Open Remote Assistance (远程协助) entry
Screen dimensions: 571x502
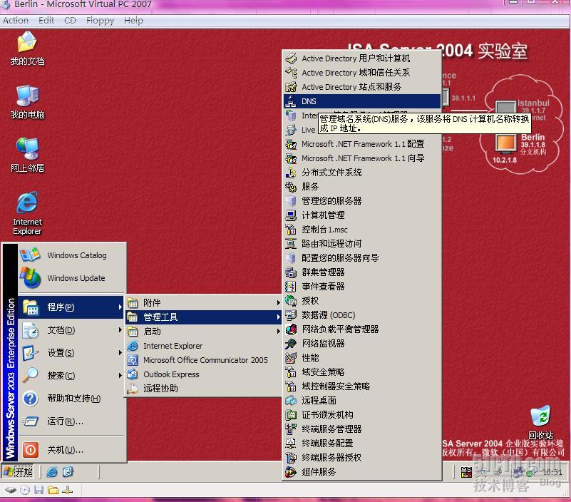click(204, 389)
